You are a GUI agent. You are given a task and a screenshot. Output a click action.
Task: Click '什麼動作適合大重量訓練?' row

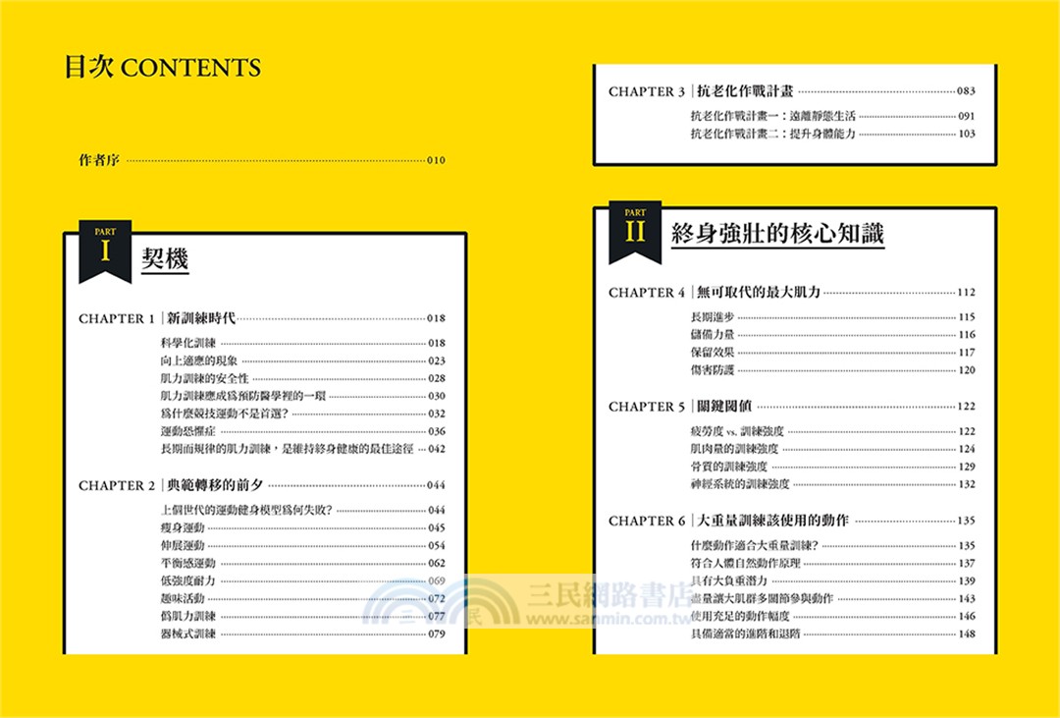(833, 545)
